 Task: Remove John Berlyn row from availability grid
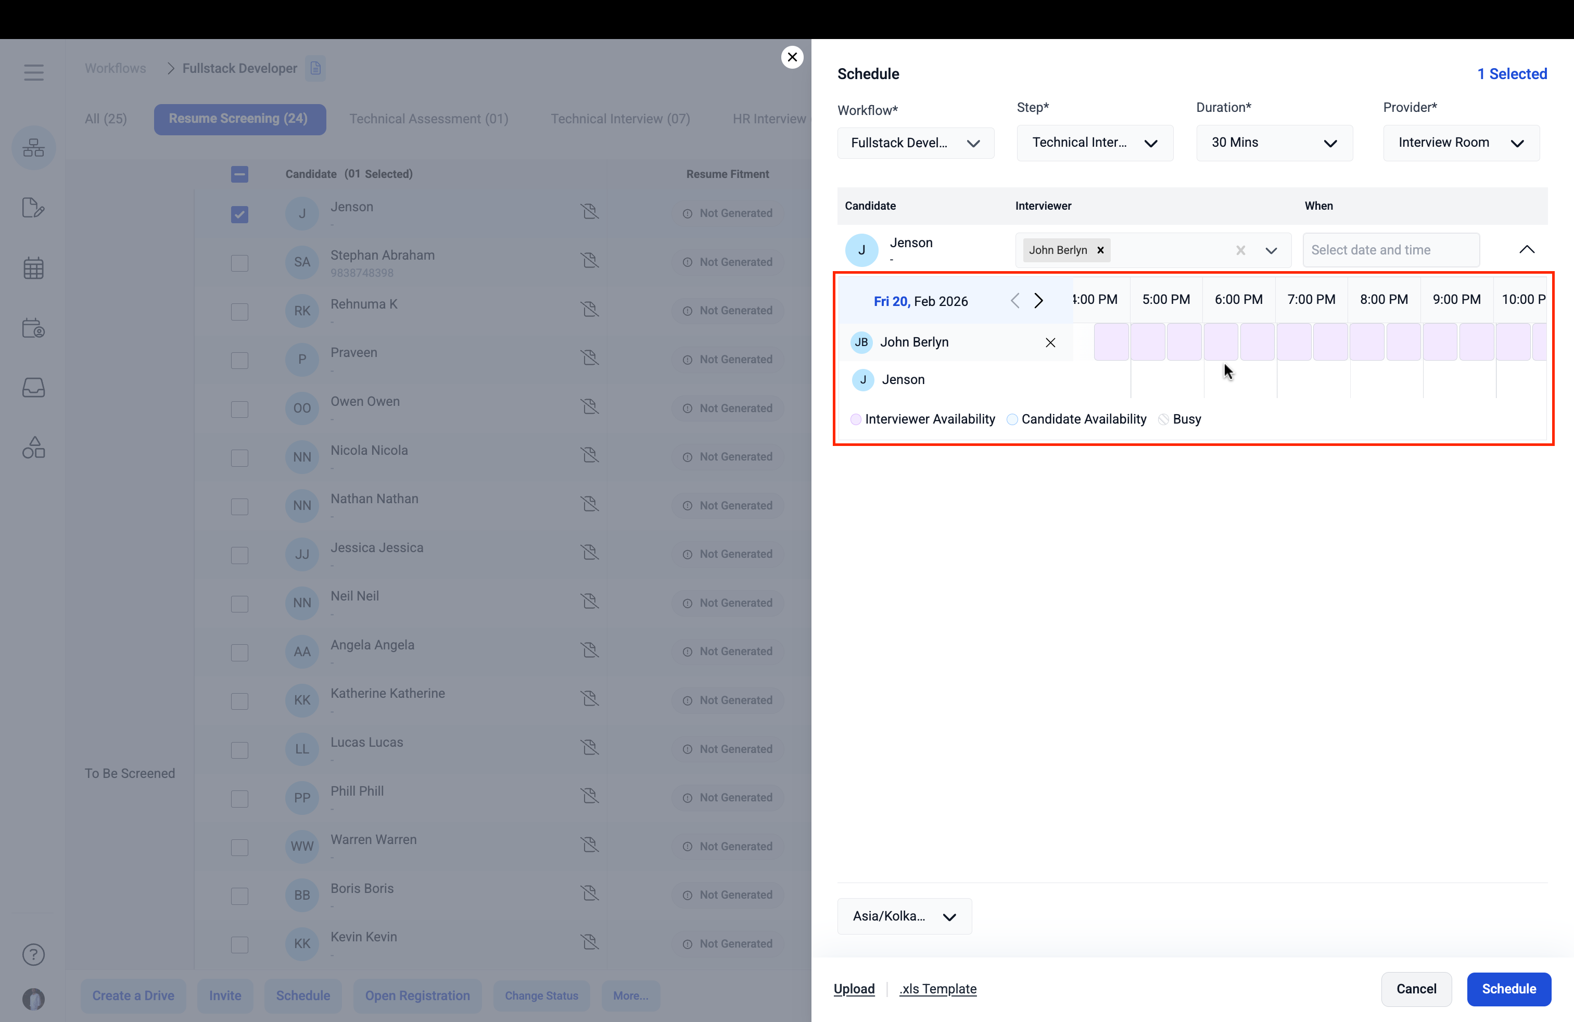pos(1050,342)
